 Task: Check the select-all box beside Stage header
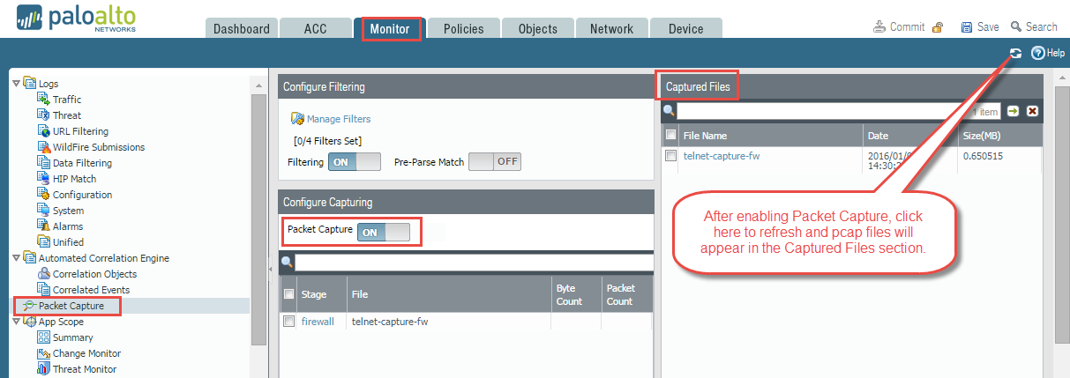click(x=288, y=294)
